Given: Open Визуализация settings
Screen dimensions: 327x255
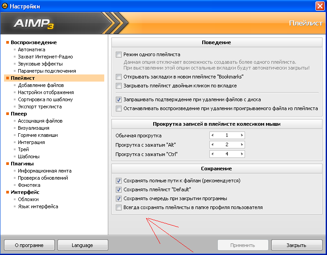Looking at the screenshot, I should (33, 128).
